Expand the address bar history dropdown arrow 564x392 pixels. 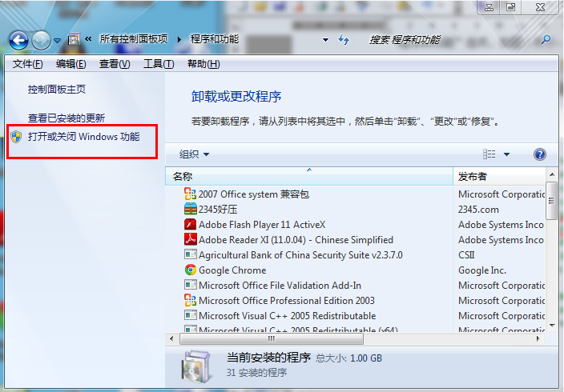tap(325, 39)
